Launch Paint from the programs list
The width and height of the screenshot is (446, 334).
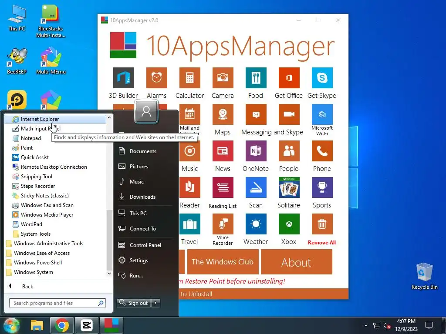point(55,148)
